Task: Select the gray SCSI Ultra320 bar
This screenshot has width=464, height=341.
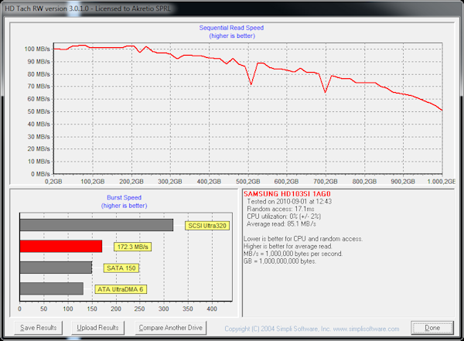Action: point(96,226)
